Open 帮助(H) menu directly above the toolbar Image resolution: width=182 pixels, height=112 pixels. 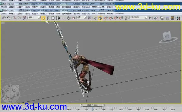pyautogui.click(x=110, y=14)
